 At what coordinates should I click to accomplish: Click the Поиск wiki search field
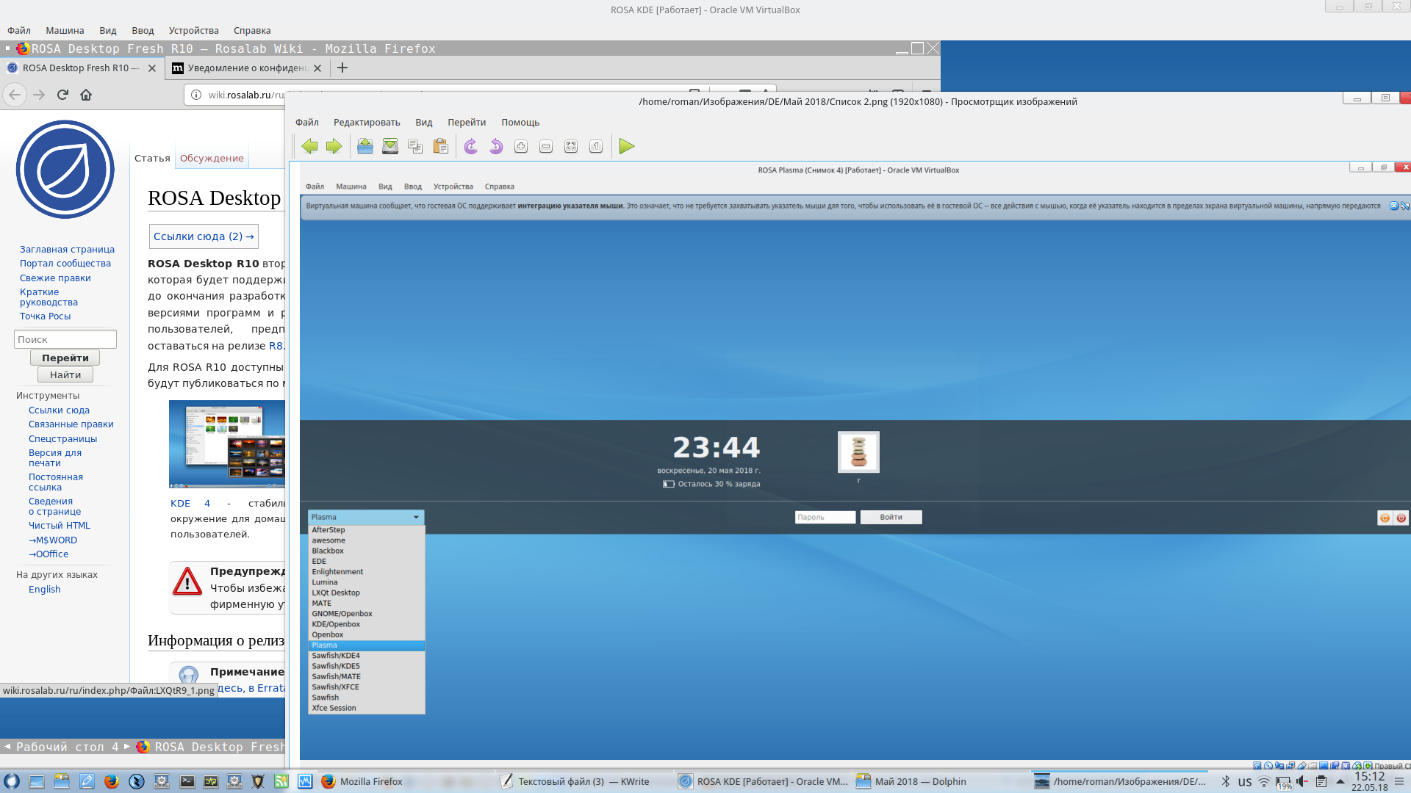pyautogui.click(x=65, y=339)
